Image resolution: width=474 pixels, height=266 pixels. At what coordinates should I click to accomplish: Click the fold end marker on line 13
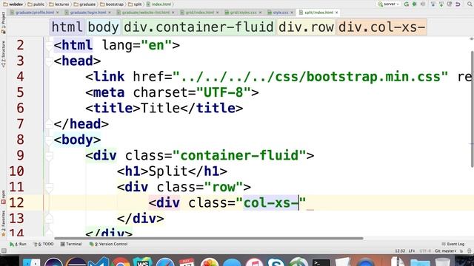49,219
